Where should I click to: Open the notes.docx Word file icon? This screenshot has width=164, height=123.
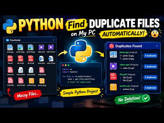click(41, 59)
